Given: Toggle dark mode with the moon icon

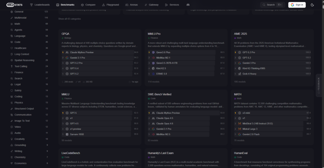Looking at the screenshot, I should click(x=312, y=5).
